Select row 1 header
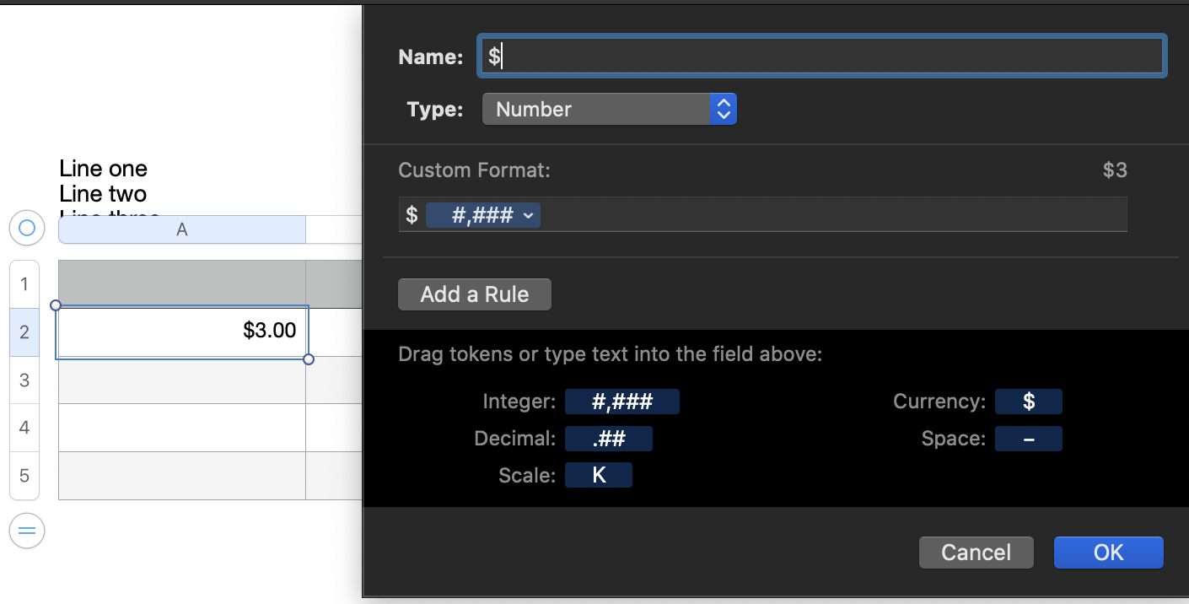Image resolution: width=1189 pixels, height=604 pixels. 24,284
